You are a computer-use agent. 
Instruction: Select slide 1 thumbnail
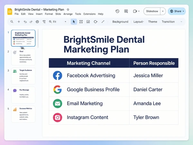23,38
